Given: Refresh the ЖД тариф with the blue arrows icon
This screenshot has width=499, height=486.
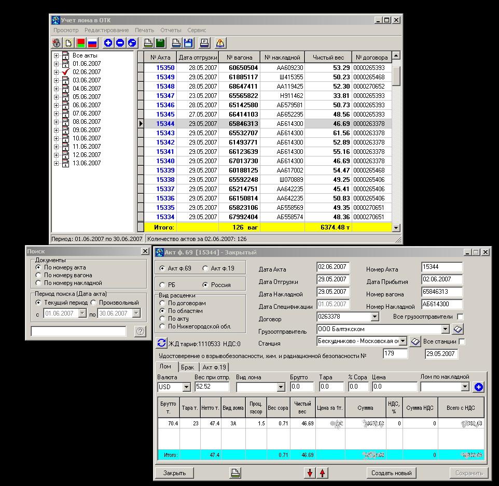Looking at the screenshot, I should (161, 343).
